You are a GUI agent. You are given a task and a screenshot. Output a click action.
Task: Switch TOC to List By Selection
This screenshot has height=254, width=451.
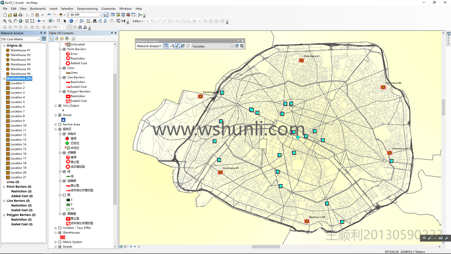pos(67,38)
